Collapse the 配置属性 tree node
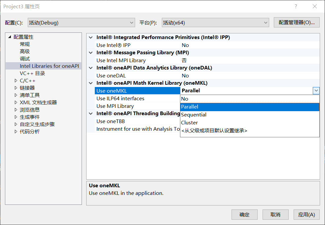The image size is (325, 225). point(10,37)
